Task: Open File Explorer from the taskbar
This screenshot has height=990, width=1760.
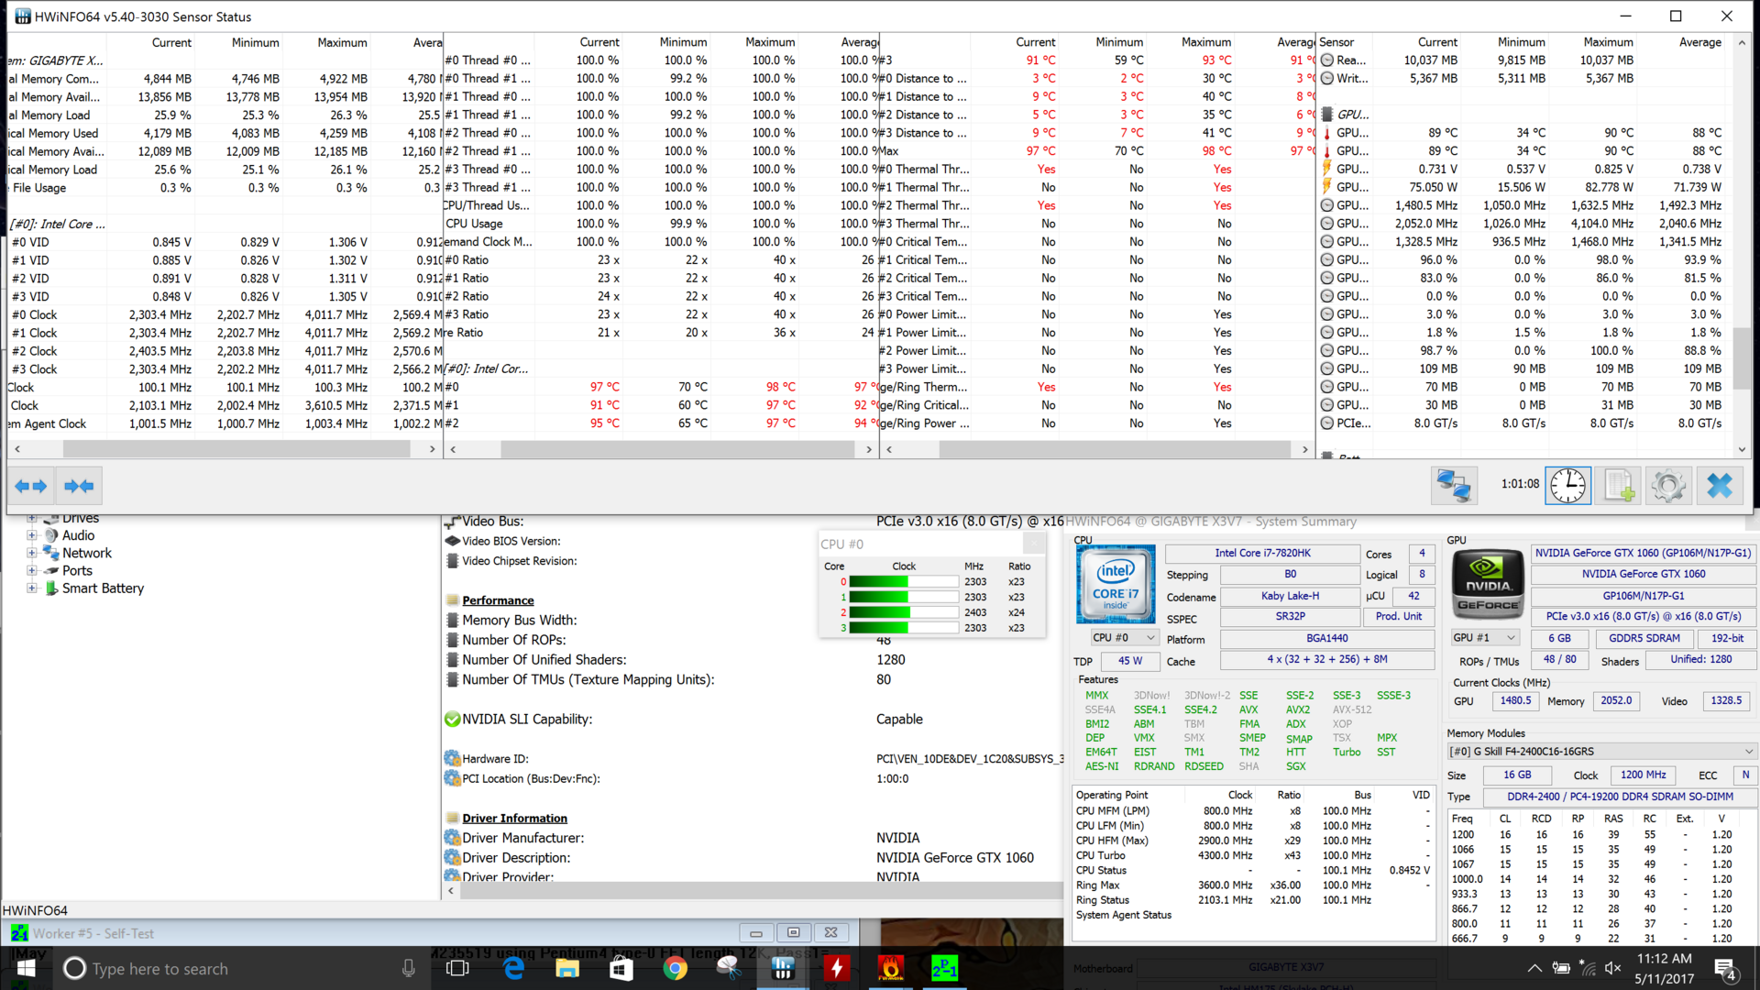Action: pos(567,969)
